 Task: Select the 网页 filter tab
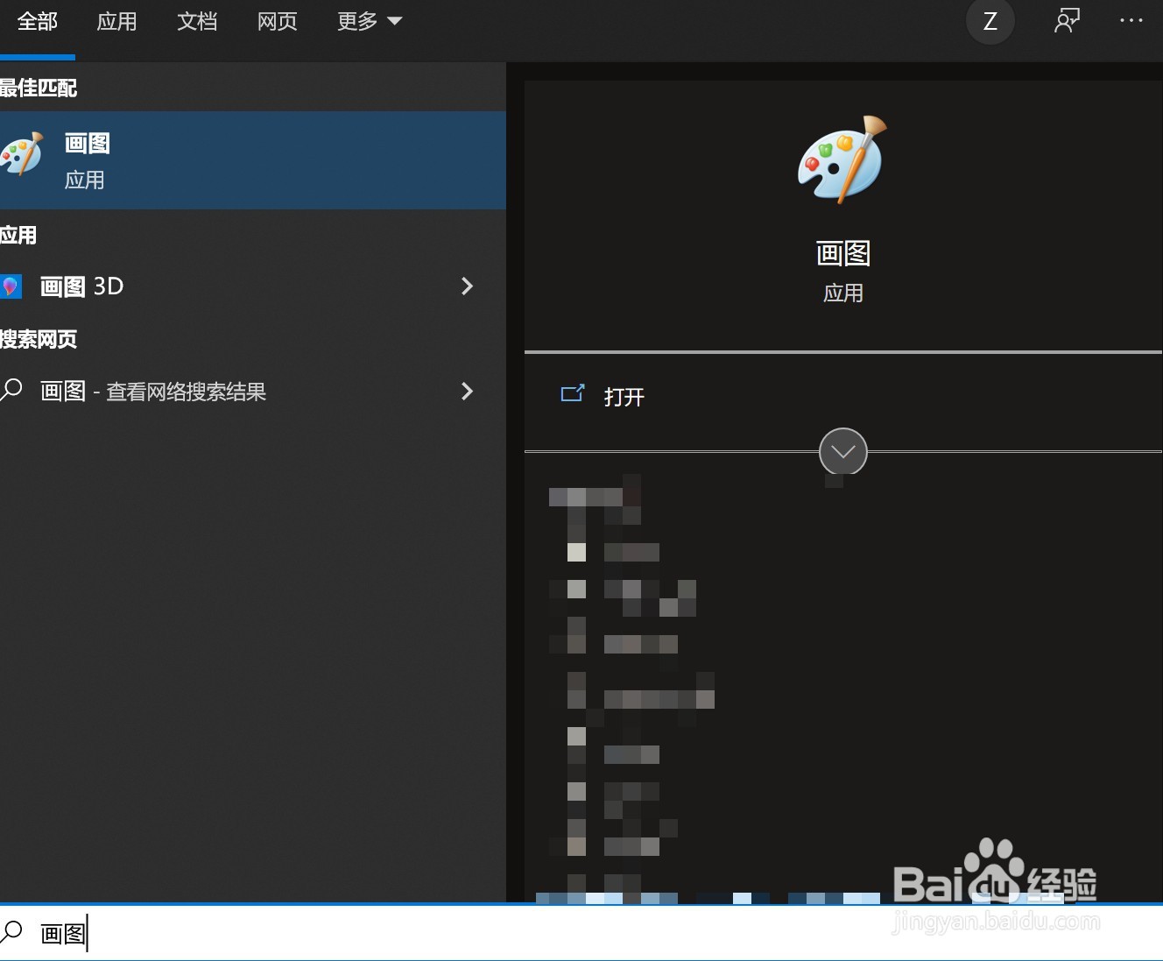[278, 22]
